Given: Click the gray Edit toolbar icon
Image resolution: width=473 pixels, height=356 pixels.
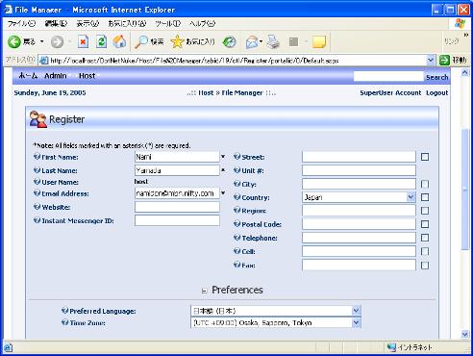Looking at the screenshot, I should [x=293, y=41].
